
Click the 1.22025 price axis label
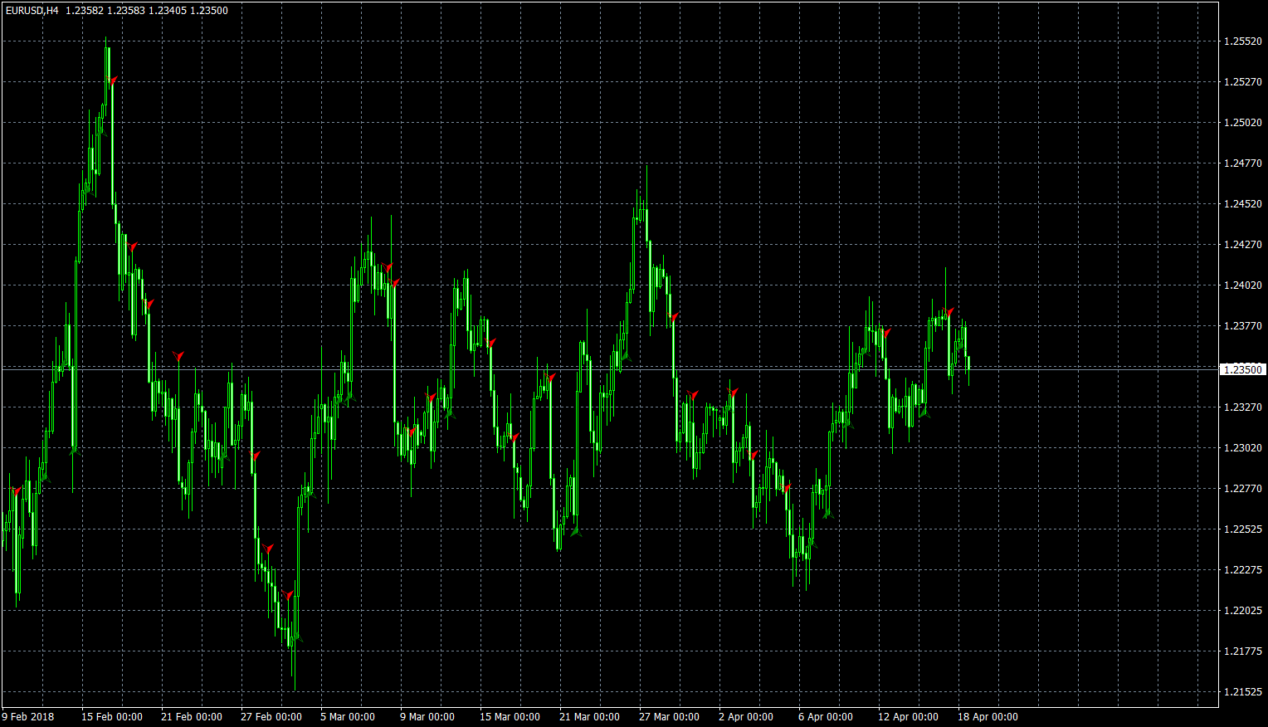[x=1243, y=611]
